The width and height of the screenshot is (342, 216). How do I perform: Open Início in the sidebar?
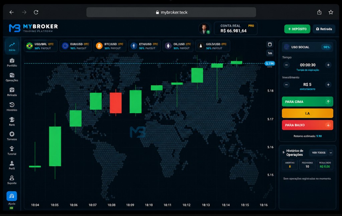pyautogui.click(x=12, y=46)
